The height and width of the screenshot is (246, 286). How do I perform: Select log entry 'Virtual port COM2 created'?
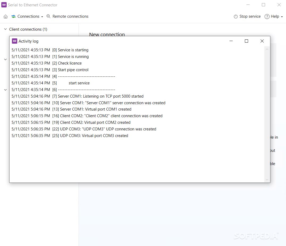(71, 122)
